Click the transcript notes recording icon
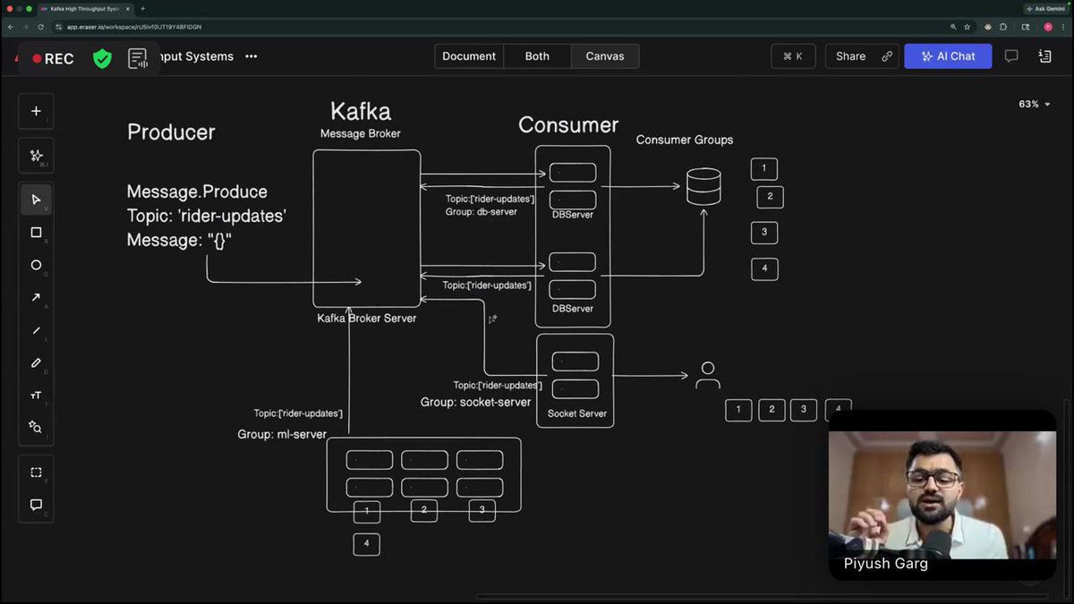 coord(138,59)
